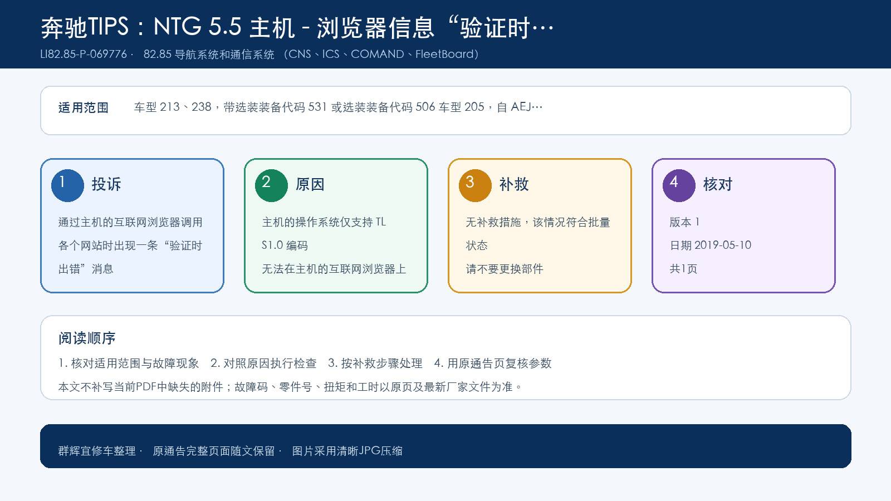Click text 请不要更换部件

(505, 269)
